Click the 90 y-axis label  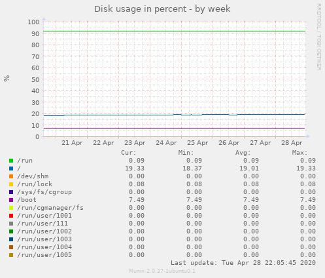pyautogui.click(x=35, y=33)
